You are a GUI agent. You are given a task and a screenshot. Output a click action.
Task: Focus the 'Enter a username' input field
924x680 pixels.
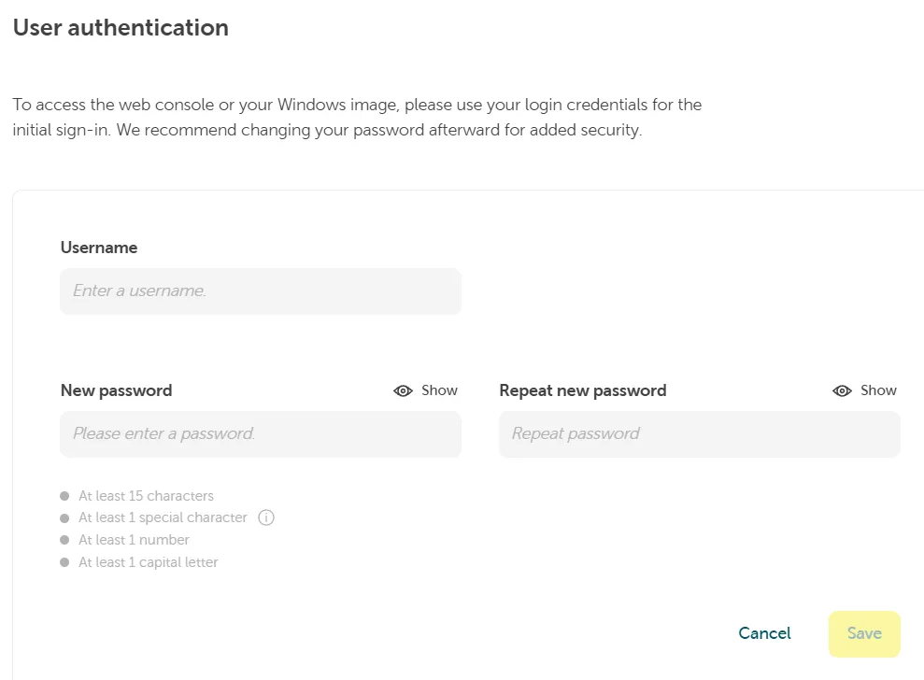click(x=261, y=290)
